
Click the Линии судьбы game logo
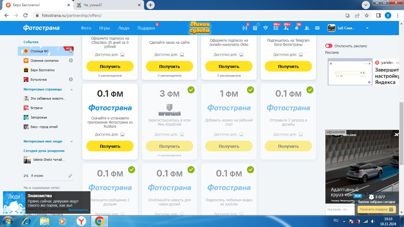coord(200,28)
